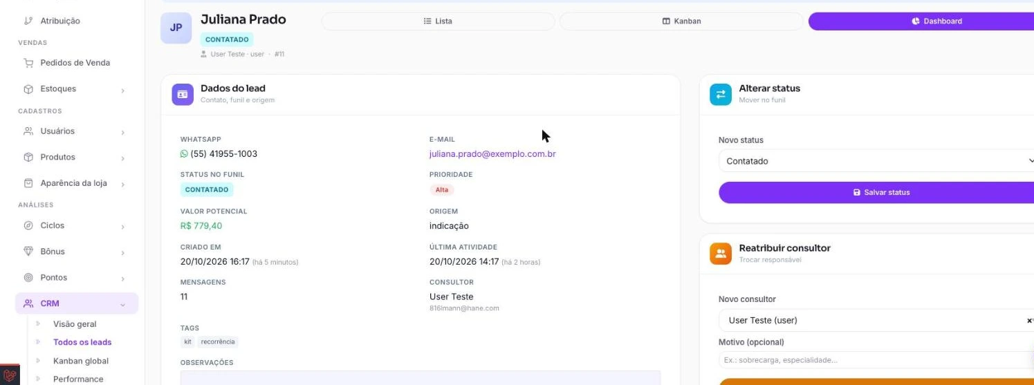Click the Última atividade date 20/10/2026 14:17
Screen dimensions: 1034x385
(x=464, y=262)
